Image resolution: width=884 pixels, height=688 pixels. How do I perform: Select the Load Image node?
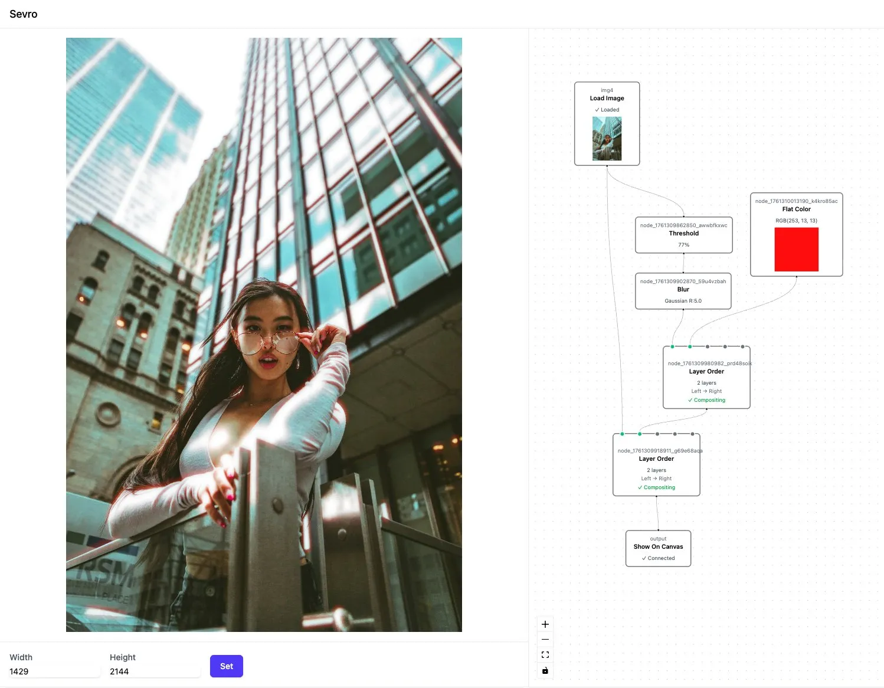pos(607,124)
